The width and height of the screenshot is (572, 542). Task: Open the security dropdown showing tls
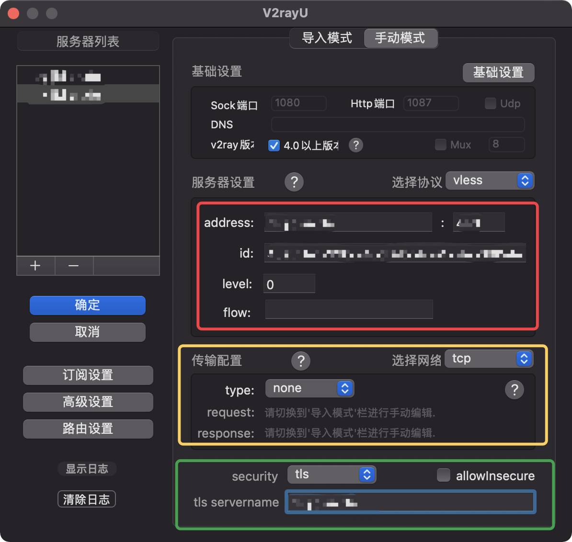[x=332, y=474]
